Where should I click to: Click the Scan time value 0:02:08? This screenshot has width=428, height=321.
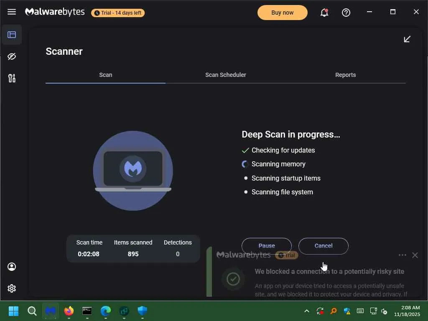(x=89, y=254)
